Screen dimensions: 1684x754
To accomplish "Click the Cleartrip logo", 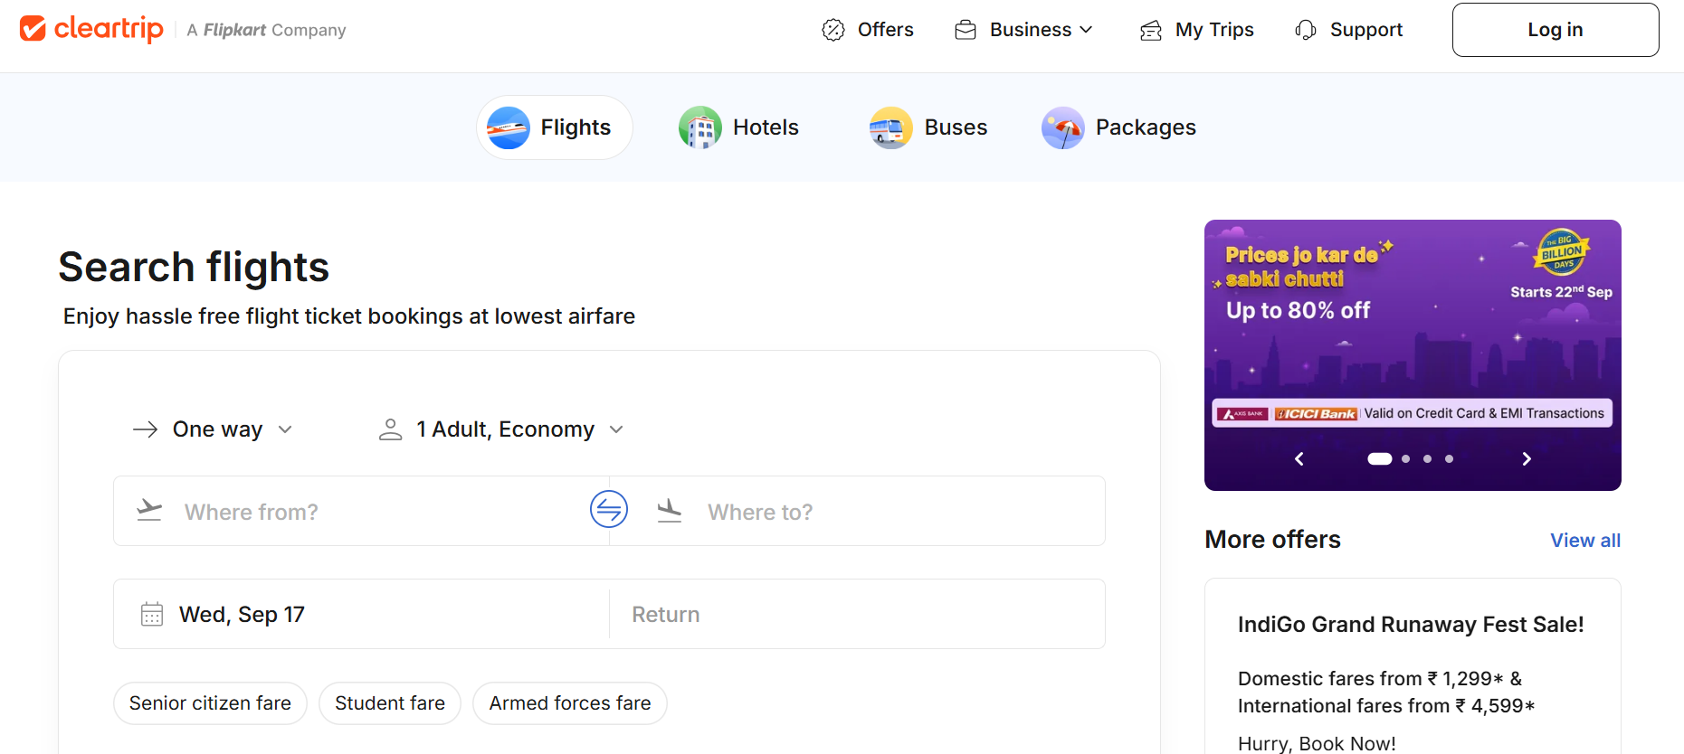I will click(x=91, y=29).
